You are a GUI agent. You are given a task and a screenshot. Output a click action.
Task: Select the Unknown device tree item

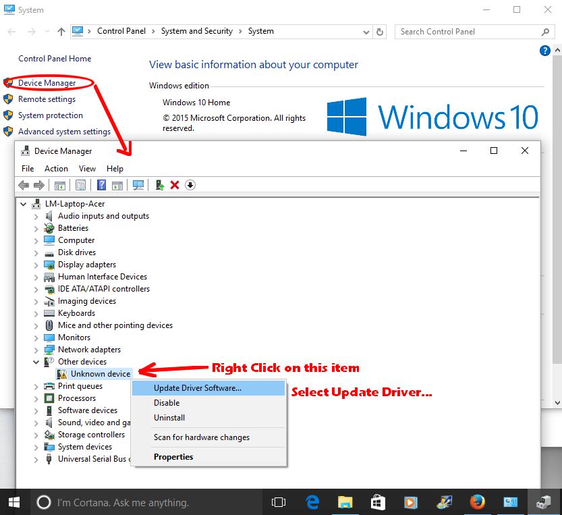101,374
